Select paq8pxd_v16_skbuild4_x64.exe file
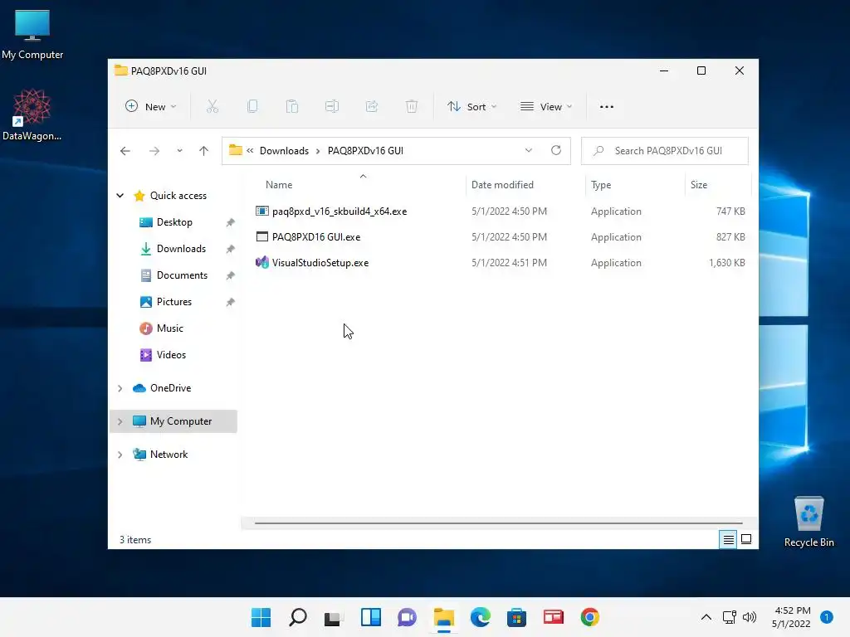 [x=340, y=212]
